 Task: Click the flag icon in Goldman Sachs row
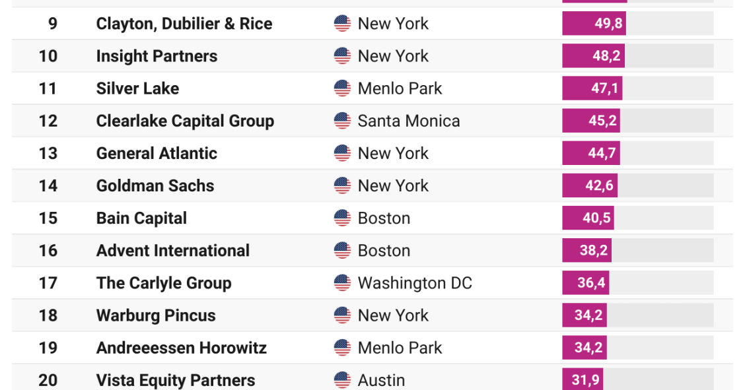[x=342, y=185]
